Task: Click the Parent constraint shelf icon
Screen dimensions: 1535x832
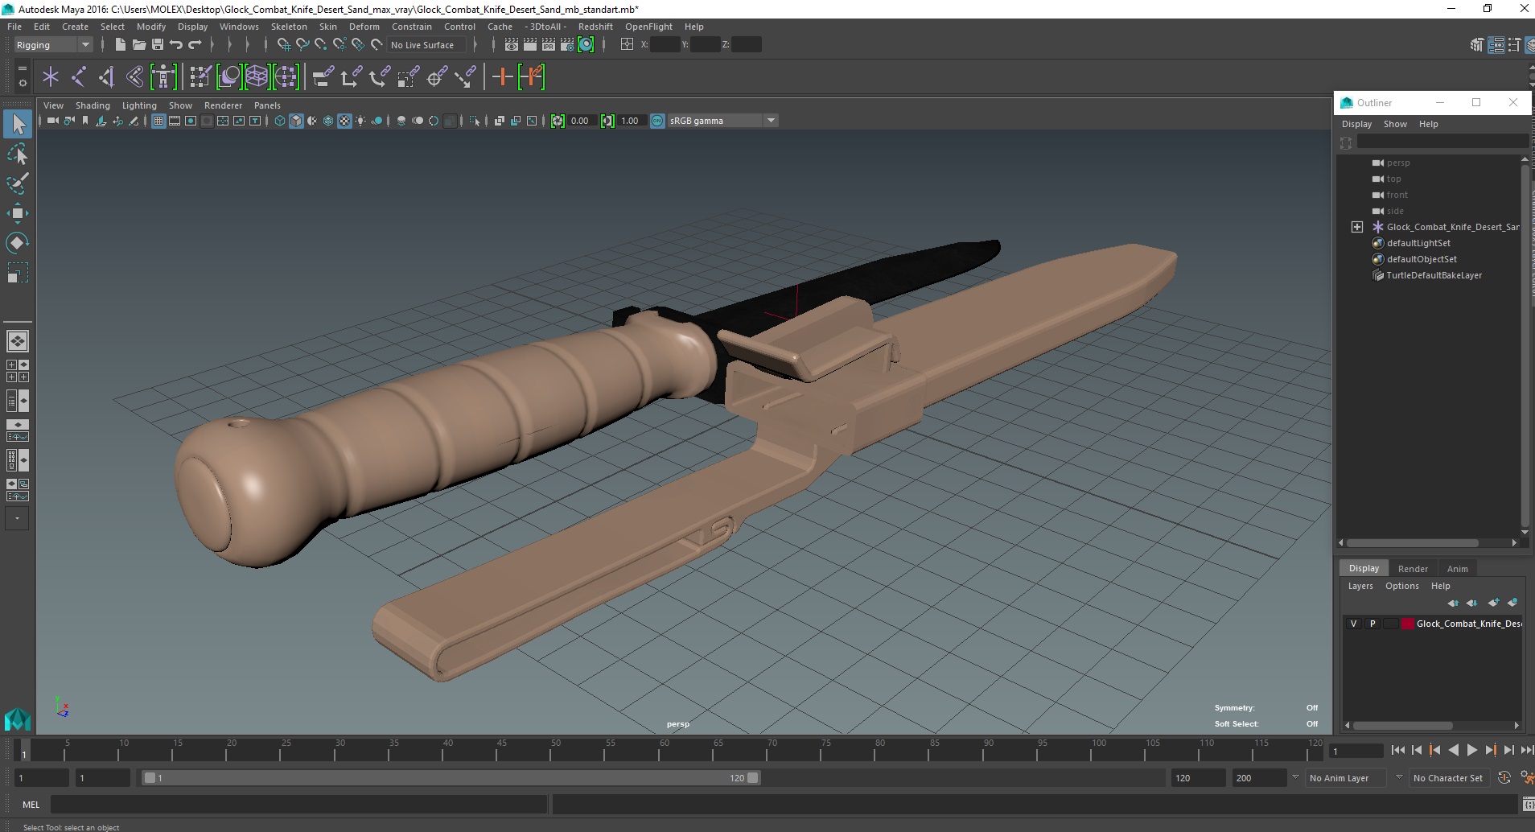Action: tap(323, 77)
